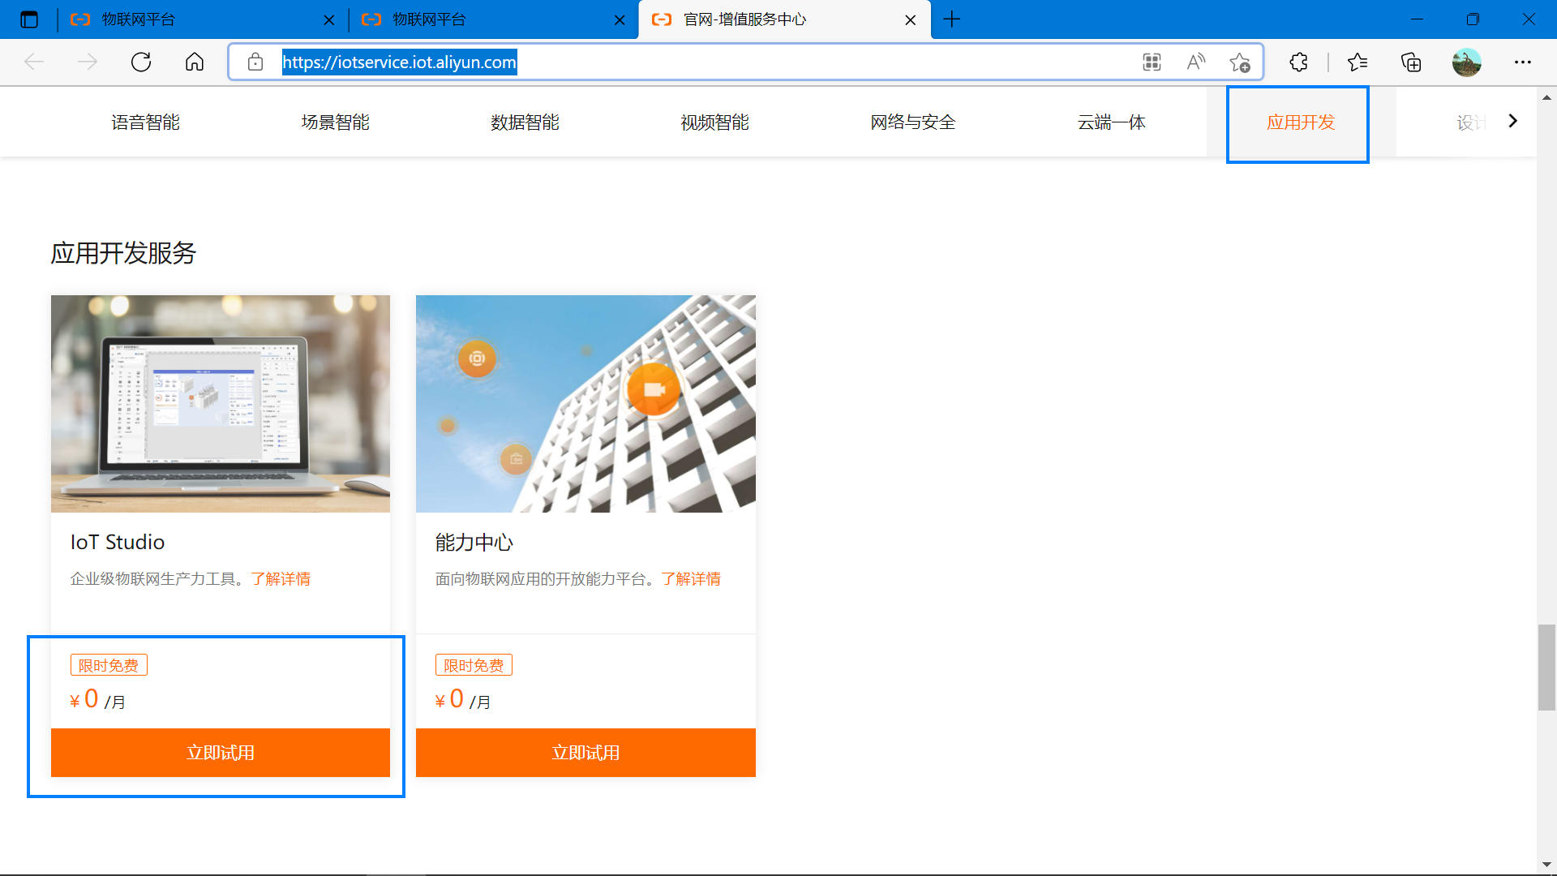The image size is (1557, 876).
Task: Select the 视频智能 category
Action: tap(715, 122)
